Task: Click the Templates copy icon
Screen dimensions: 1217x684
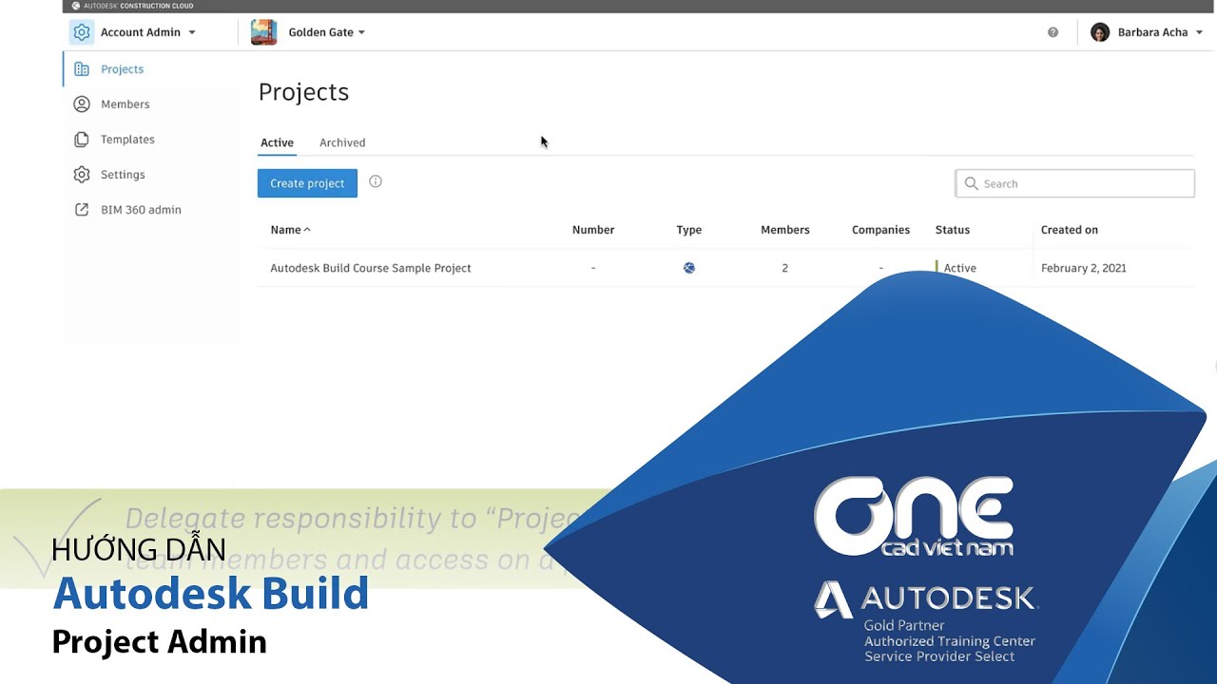Action: pos(82,140)
